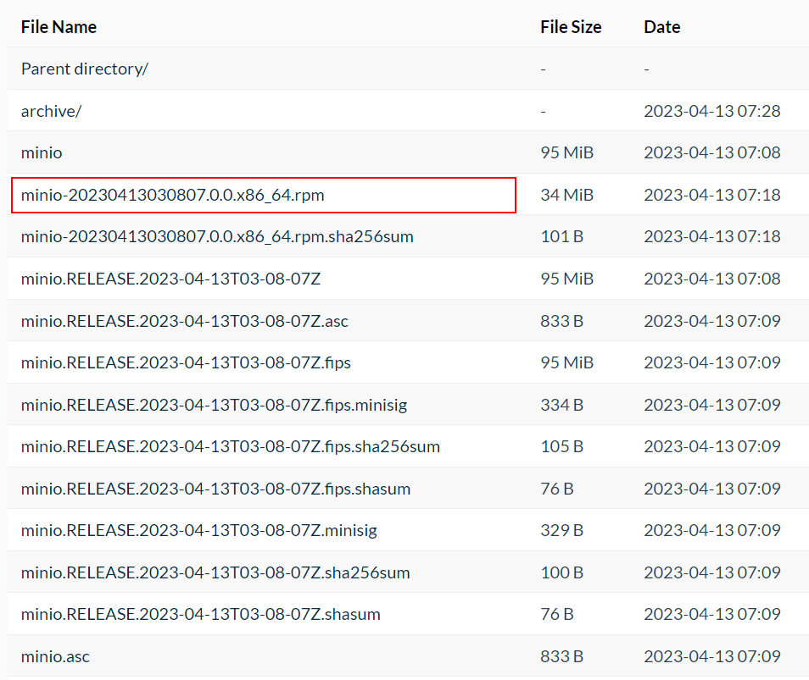The width and height of the screenshot is (809, 680).
Task: Open the archive/ folder link
Action: tap(51, 111)
